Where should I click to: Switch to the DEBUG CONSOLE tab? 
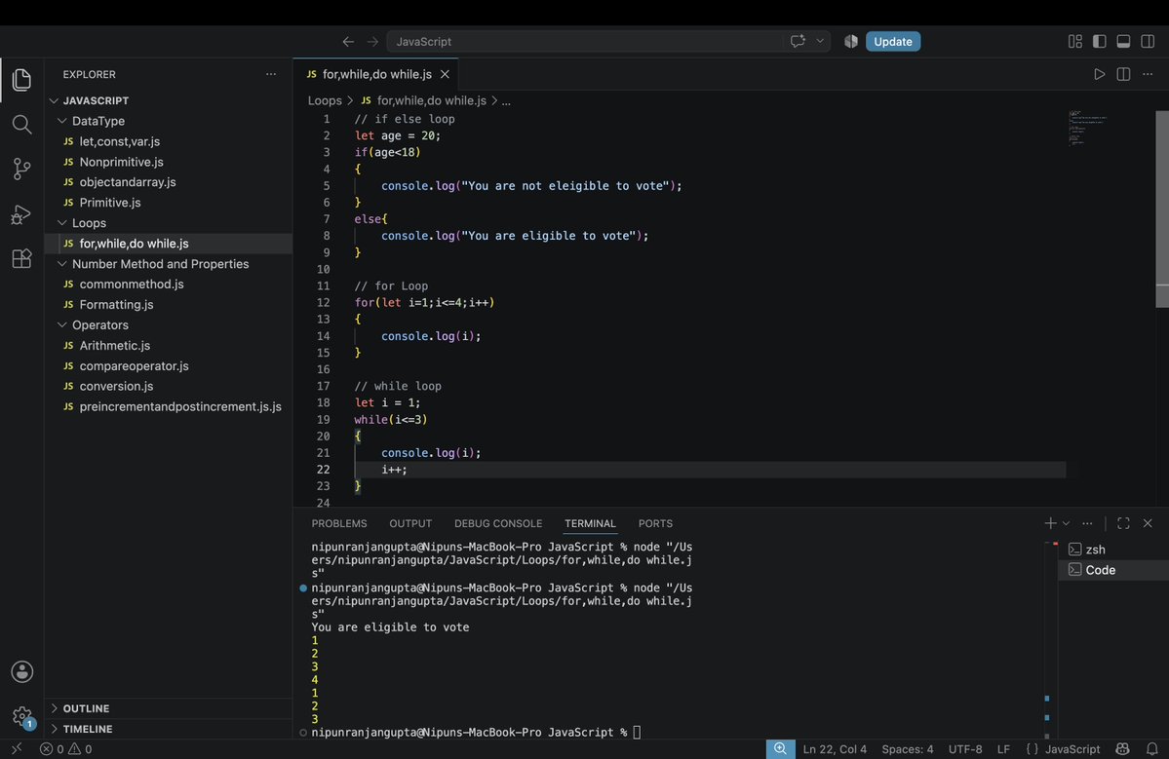point(498,523)
